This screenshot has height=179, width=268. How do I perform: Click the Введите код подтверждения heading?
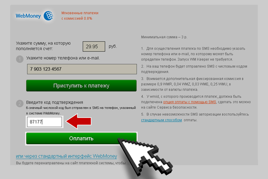pyautogui.click(x=54, y=102)
